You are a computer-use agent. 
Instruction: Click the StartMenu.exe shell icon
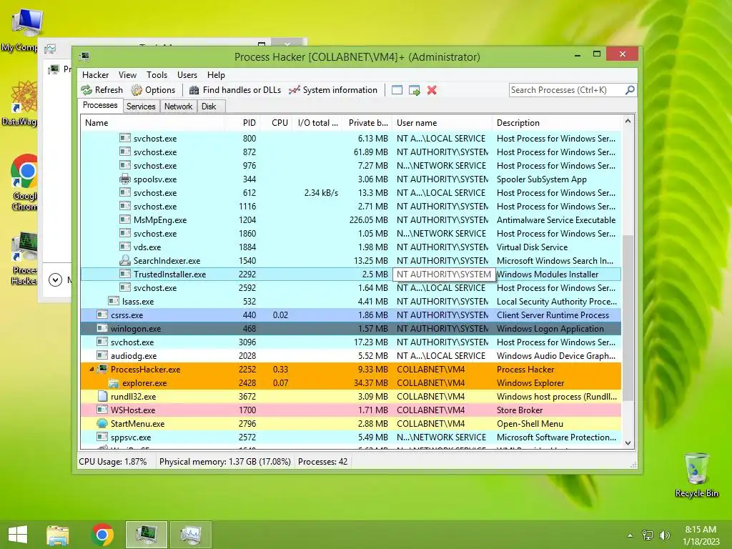tap(102, 423)
